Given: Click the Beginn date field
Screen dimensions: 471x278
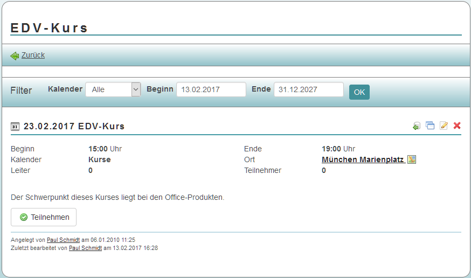Looking at the screenshot, I should pos(211,89).
